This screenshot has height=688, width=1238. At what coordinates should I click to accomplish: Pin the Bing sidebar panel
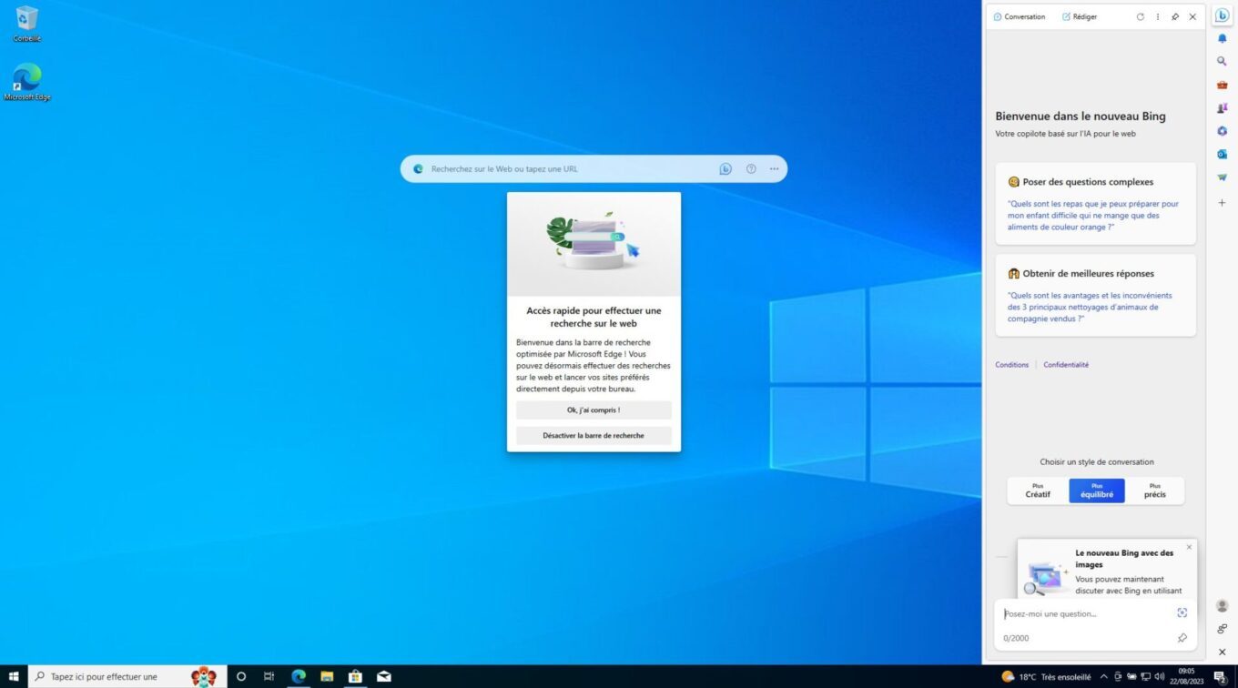pyautogui.click(x=1175, y=16)
